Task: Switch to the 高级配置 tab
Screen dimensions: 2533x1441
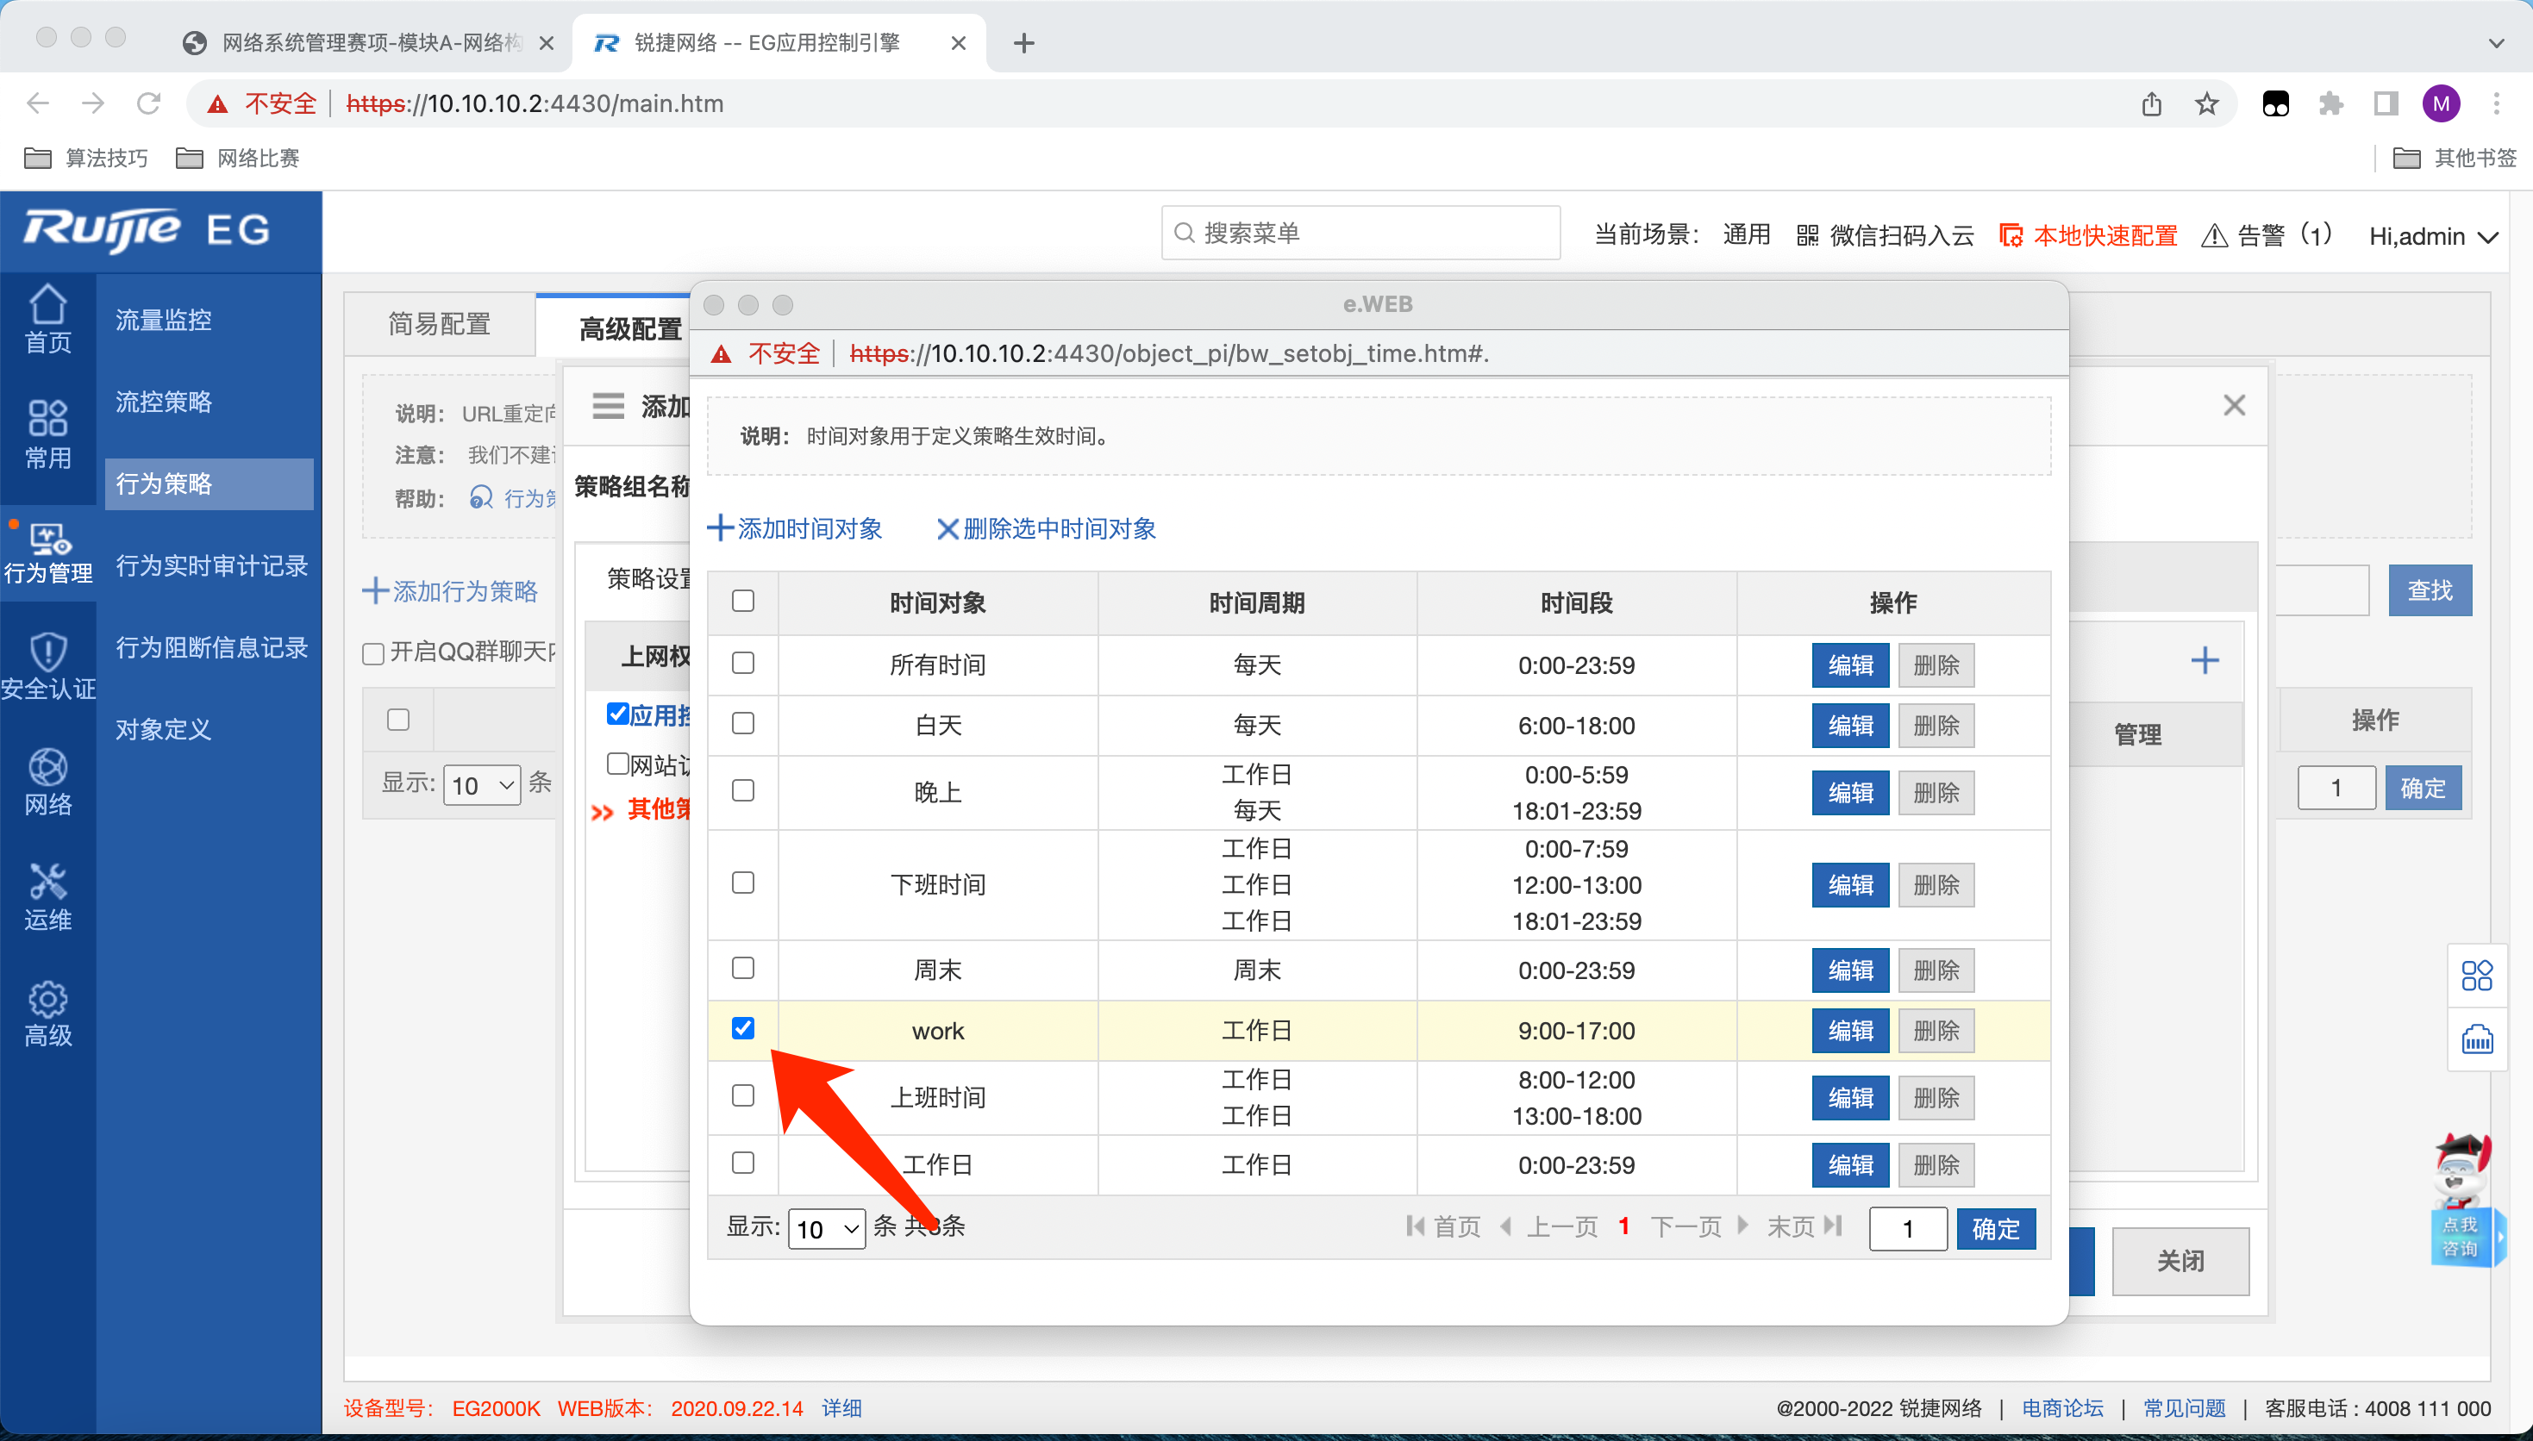Action: coord(629,327)
